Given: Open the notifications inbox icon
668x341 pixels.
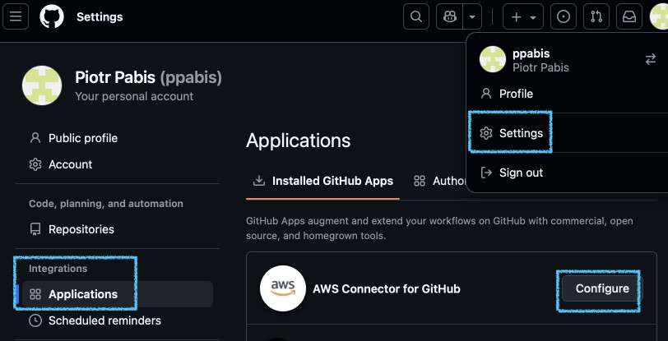Looking at the screenshot, I should click(x=629, y=16).
